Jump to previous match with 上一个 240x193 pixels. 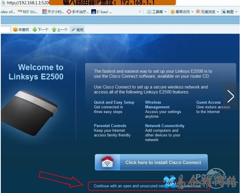60,30
